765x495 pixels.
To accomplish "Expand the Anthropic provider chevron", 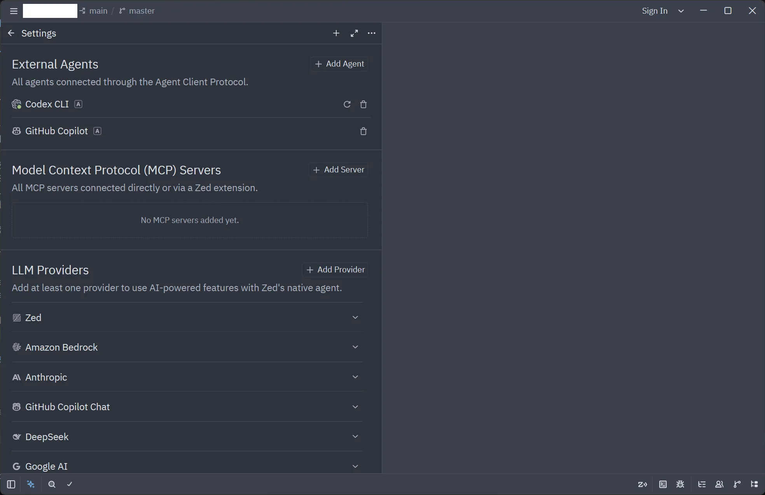I will coord(355,377).
